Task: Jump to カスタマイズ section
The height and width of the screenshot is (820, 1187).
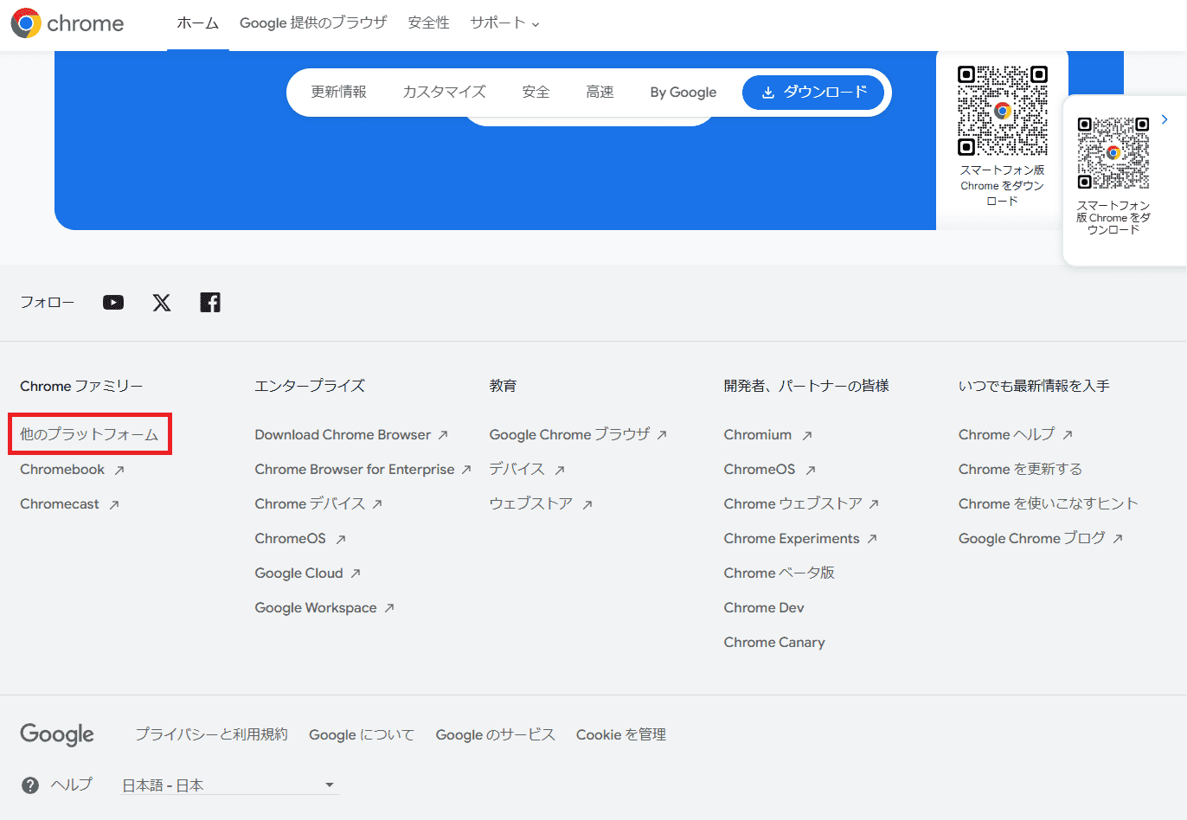Action: point(445,92)
